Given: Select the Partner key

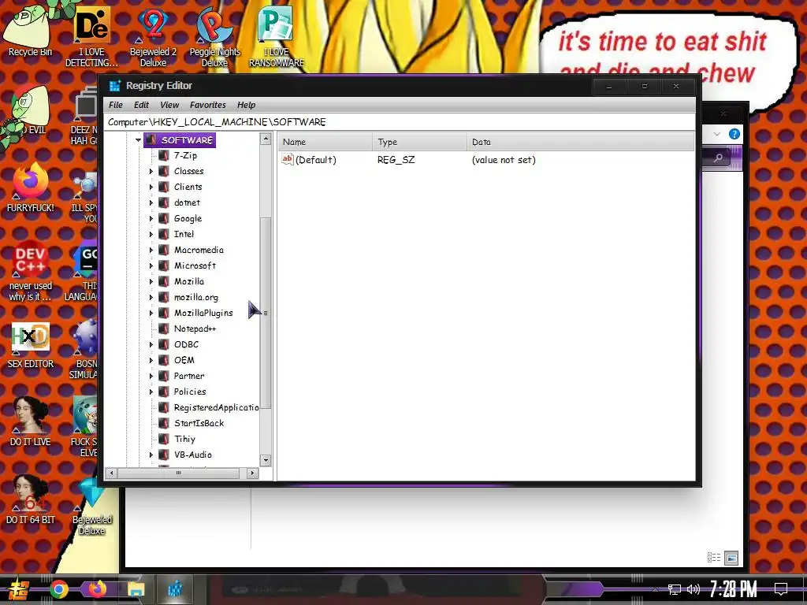Looking at the screenshot, I should point(189,376).
